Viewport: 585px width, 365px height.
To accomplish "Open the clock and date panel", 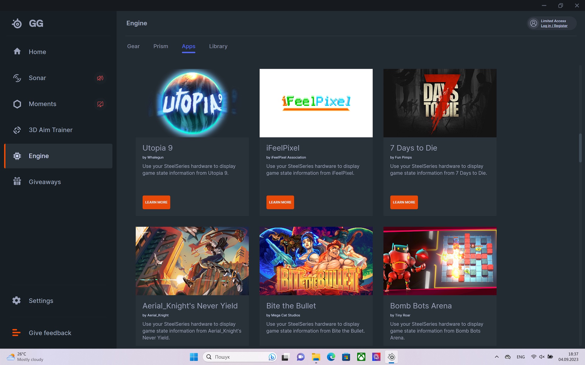I will coord(568,357).
